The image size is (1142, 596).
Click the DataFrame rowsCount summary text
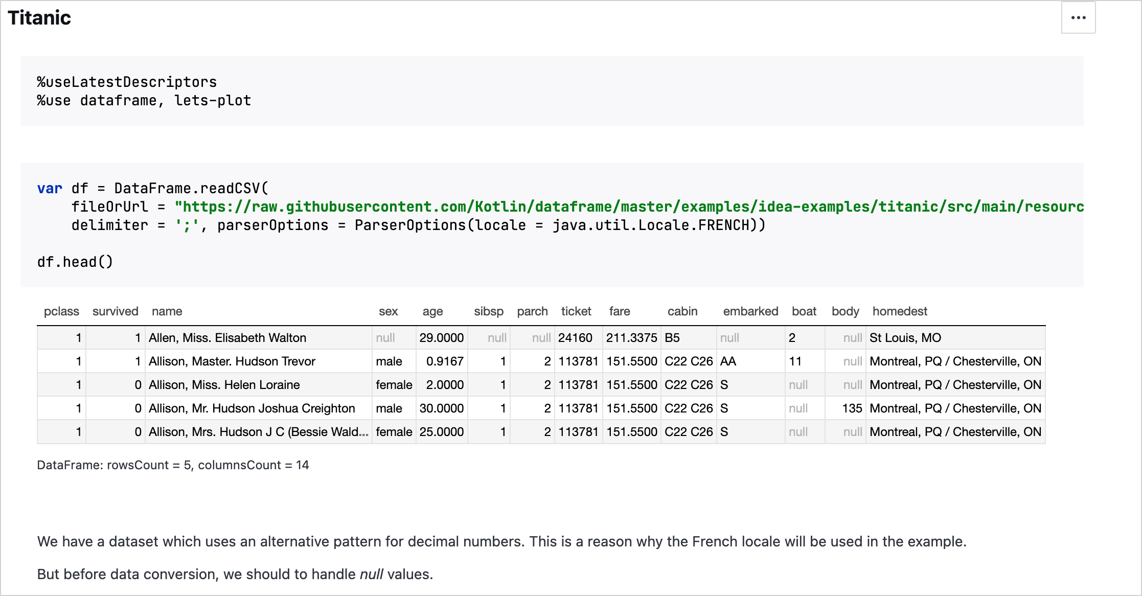[x=173, y=465]
